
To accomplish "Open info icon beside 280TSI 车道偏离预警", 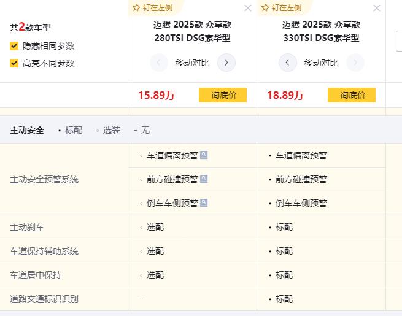I will 204,155.
